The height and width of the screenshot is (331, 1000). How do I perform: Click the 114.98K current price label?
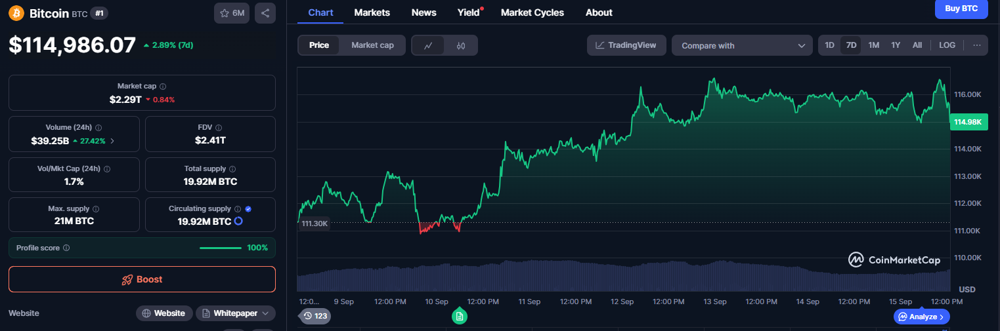[968, 122]
